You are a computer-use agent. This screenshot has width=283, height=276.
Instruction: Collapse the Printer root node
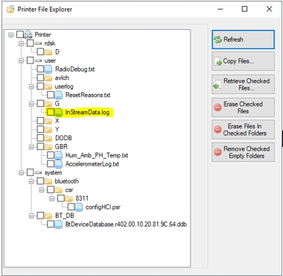click(11, 34)
